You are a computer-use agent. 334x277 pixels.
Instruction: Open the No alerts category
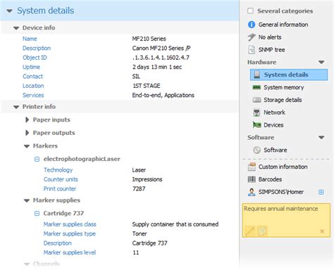click(270, 37)
